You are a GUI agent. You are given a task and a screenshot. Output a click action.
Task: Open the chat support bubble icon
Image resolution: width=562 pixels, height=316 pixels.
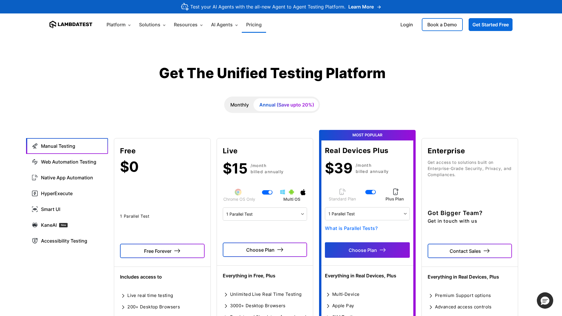[545, 300]
